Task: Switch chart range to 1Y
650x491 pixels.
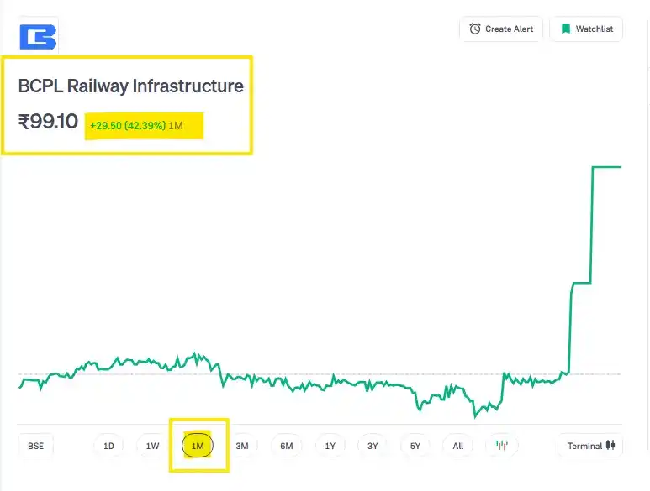Action: tap(330, 446)
